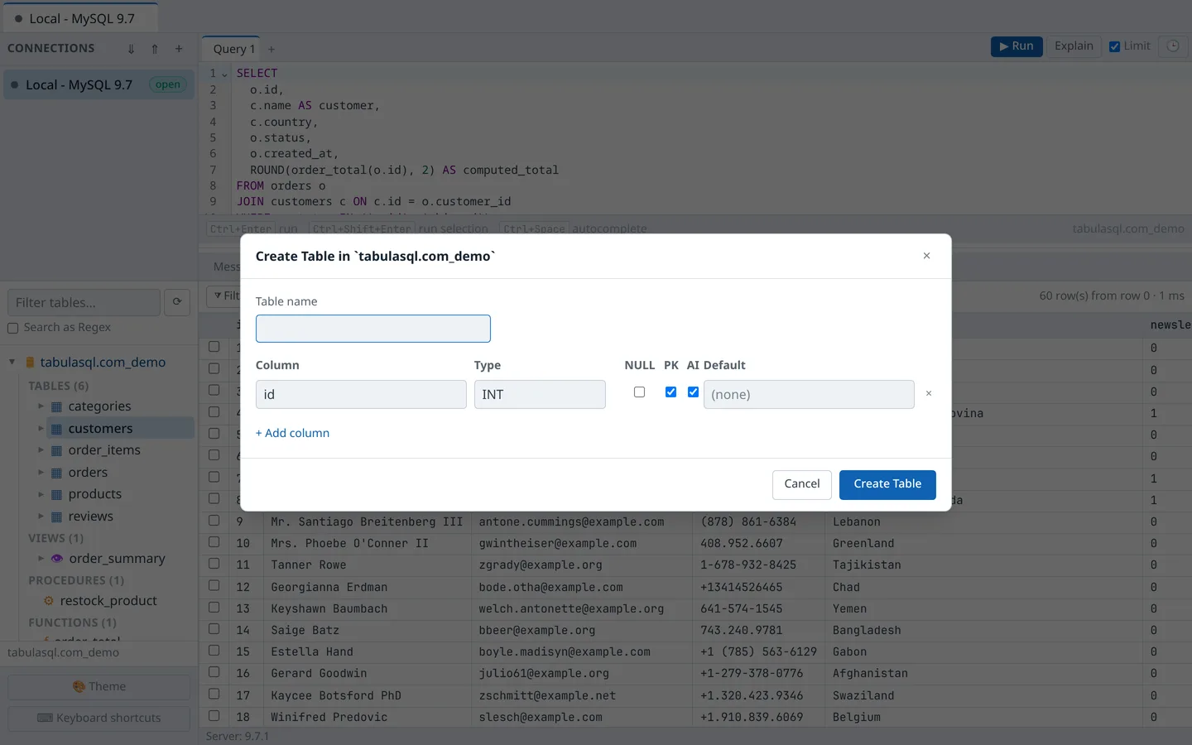
Task: Collapse the tabulasql.com_demo database tree
Action: pyautogui.click(x=12, y=363)
